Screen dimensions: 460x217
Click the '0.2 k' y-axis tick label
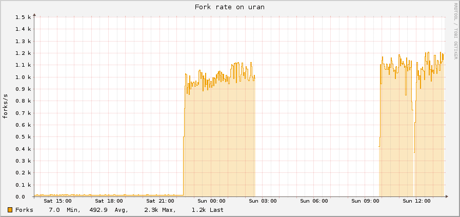point(23,173)
